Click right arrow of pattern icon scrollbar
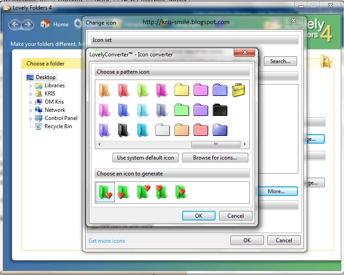This screenshot has width=344, height=275. click(245, 144)
